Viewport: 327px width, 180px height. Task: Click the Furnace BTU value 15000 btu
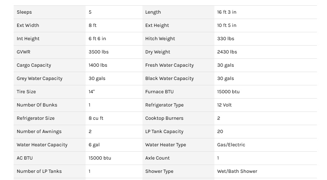pyautogui.click(x=228, y=92)
